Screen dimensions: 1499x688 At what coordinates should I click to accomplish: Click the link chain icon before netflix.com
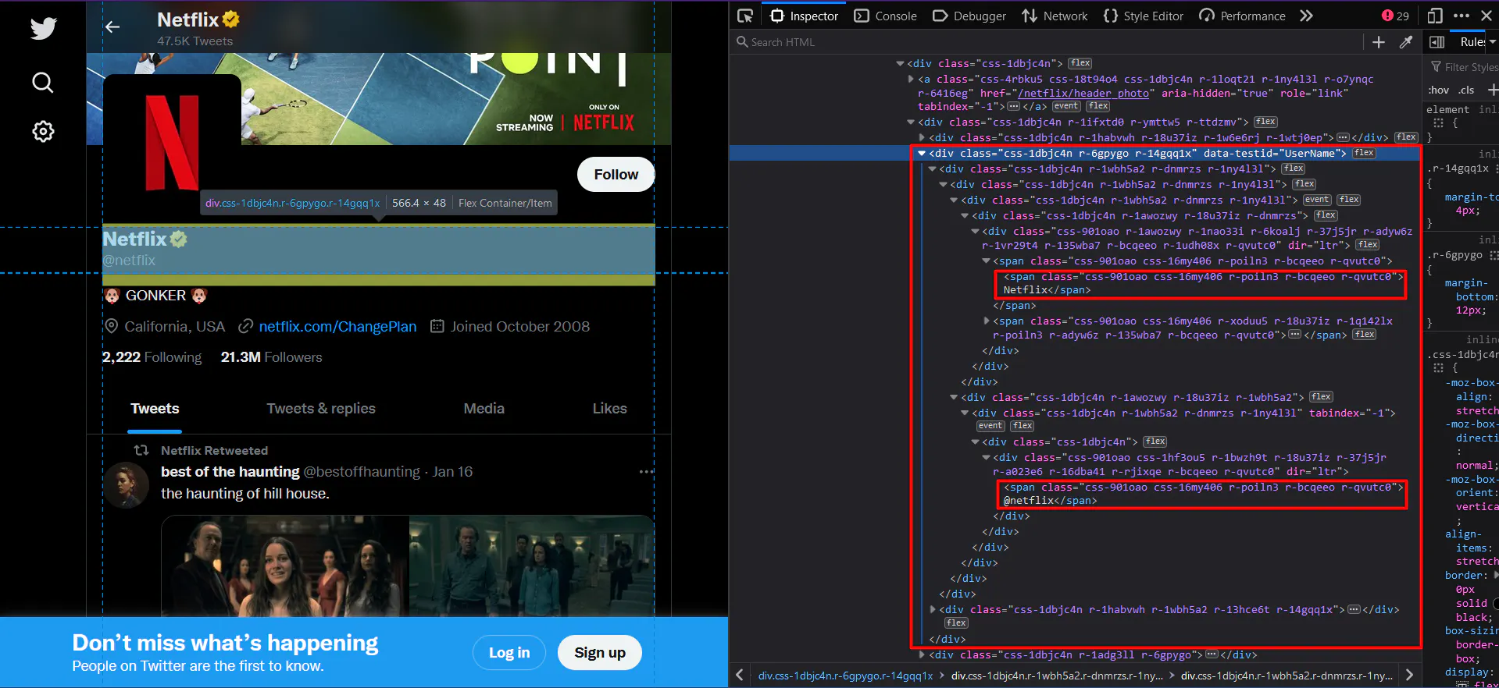click(x=245, y=326)
